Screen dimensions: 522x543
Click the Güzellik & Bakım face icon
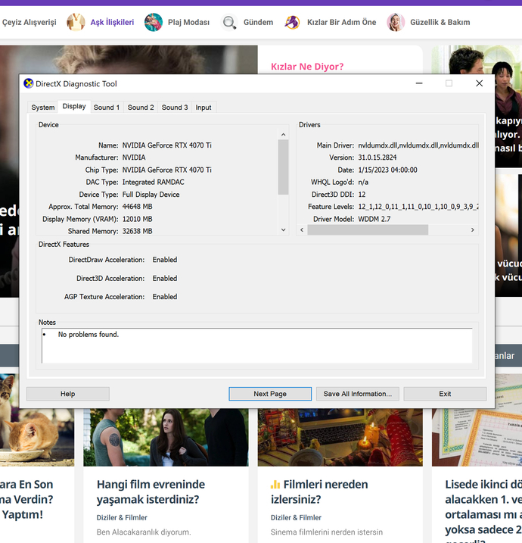tap(396, 22)
